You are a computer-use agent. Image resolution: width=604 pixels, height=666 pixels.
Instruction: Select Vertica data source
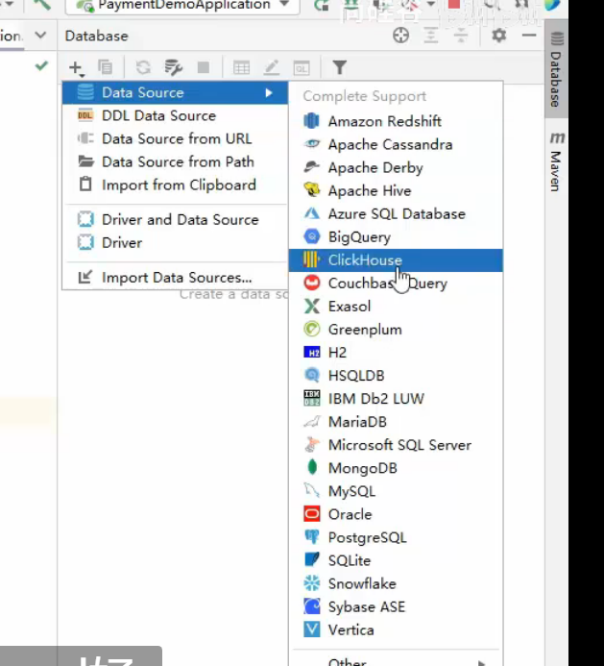pos(396,629)
